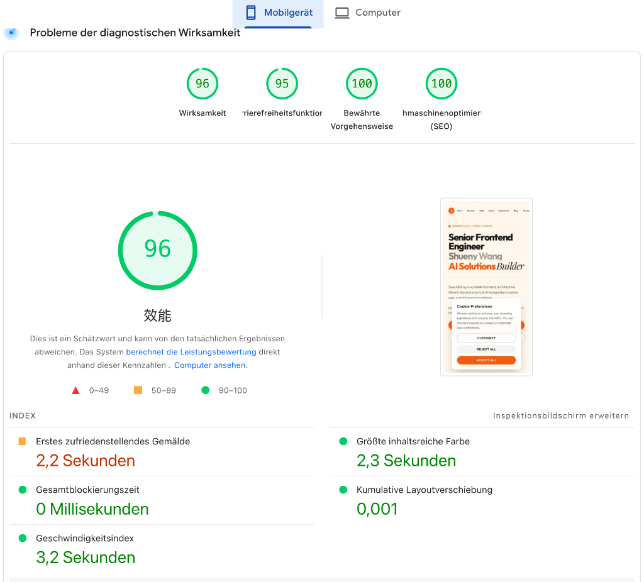644x582 pixels.
Task: Click the 100 SEO score circle
Action: pos(441,83)
